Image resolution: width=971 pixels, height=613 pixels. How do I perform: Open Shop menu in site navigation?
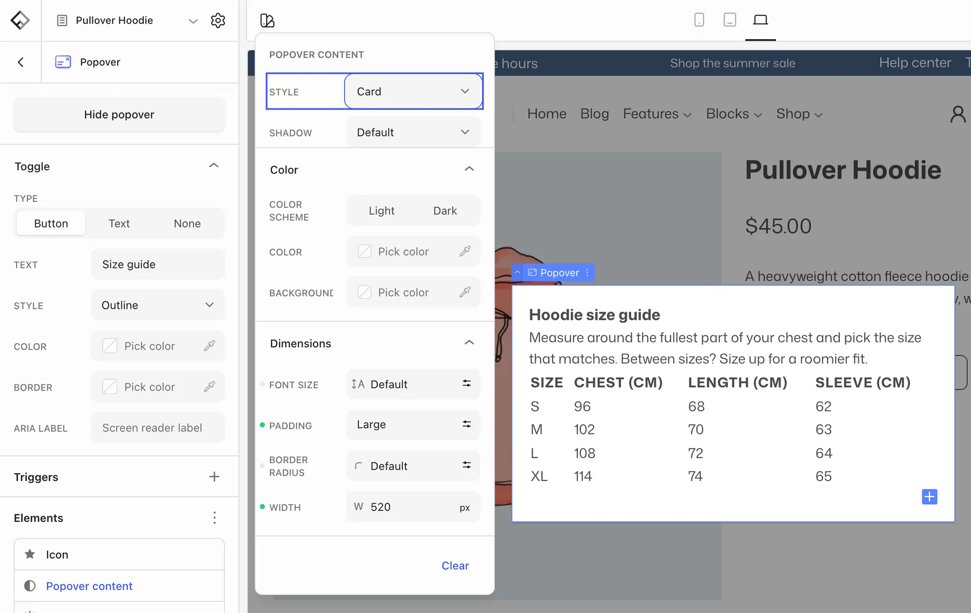pyautogui.click(x=799, y=114)
